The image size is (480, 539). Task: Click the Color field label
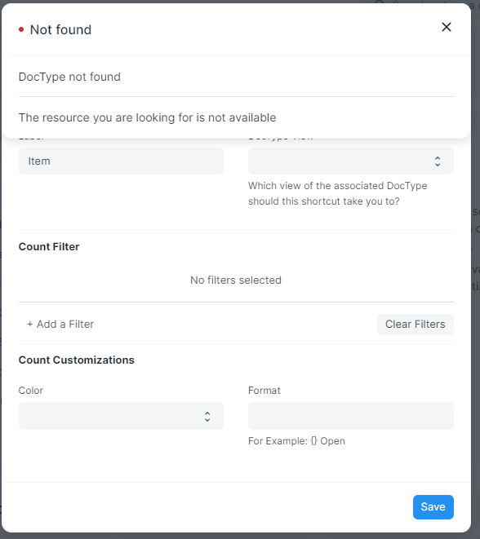31,391
